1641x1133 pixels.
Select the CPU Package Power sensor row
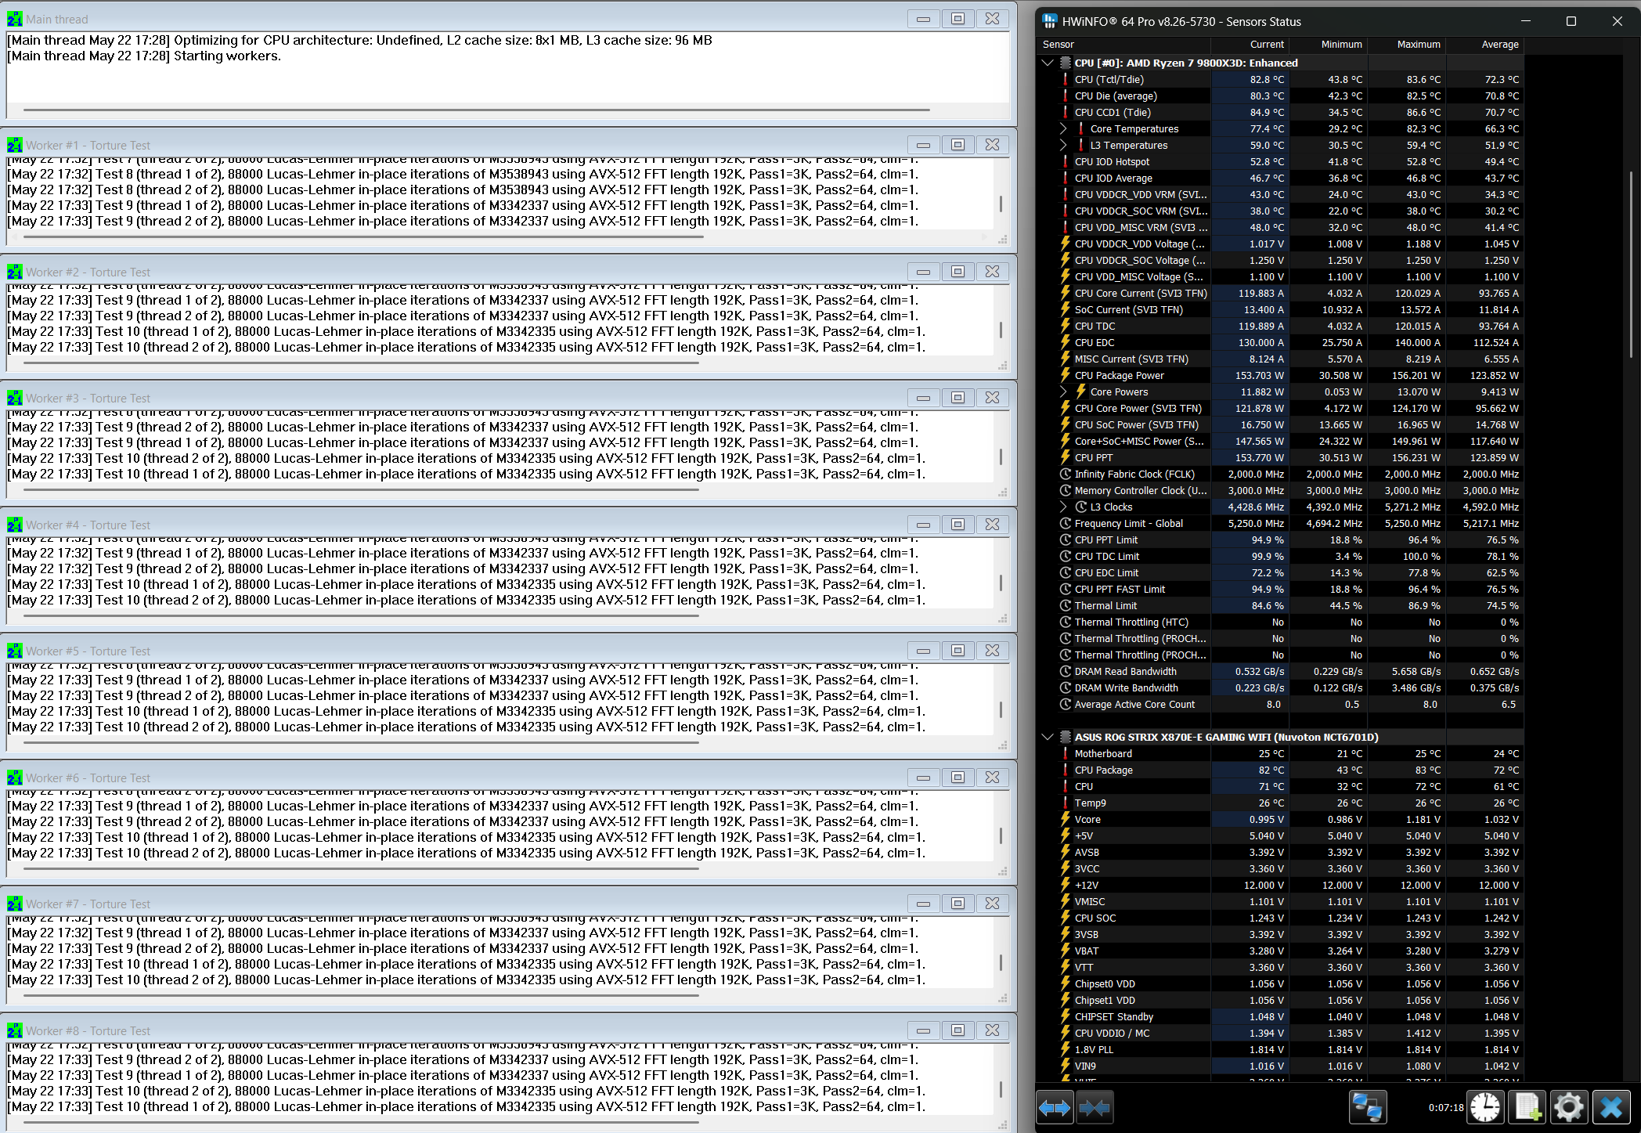coord(1119,375)
